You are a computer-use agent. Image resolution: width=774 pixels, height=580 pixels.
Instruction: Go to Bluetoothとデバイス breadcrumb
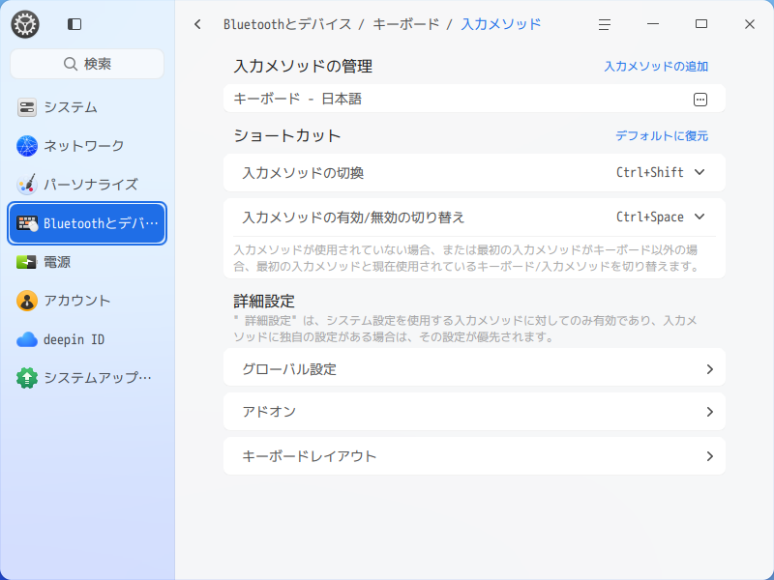click(x=287, y=24)
